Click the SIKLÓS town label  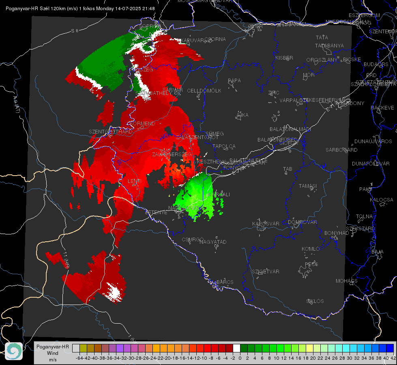point(315,301)
